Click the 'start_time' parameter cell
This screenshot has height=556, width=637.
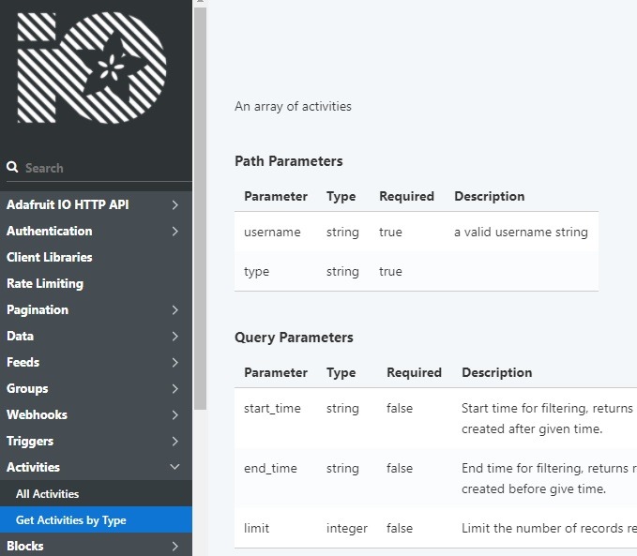click(273, 408)
